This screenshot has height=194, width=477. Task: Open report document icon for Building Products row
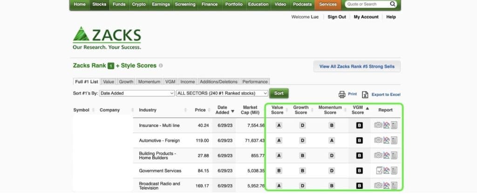[394, 155]
